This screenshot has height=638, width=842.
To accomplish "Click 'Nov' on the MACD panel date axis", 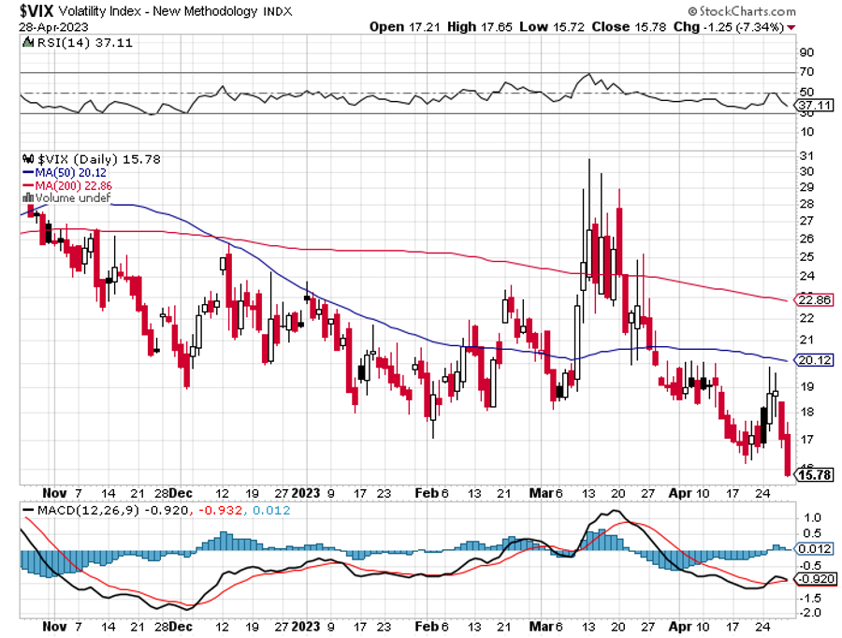I will pyautogui.click(x=54, y=626).
